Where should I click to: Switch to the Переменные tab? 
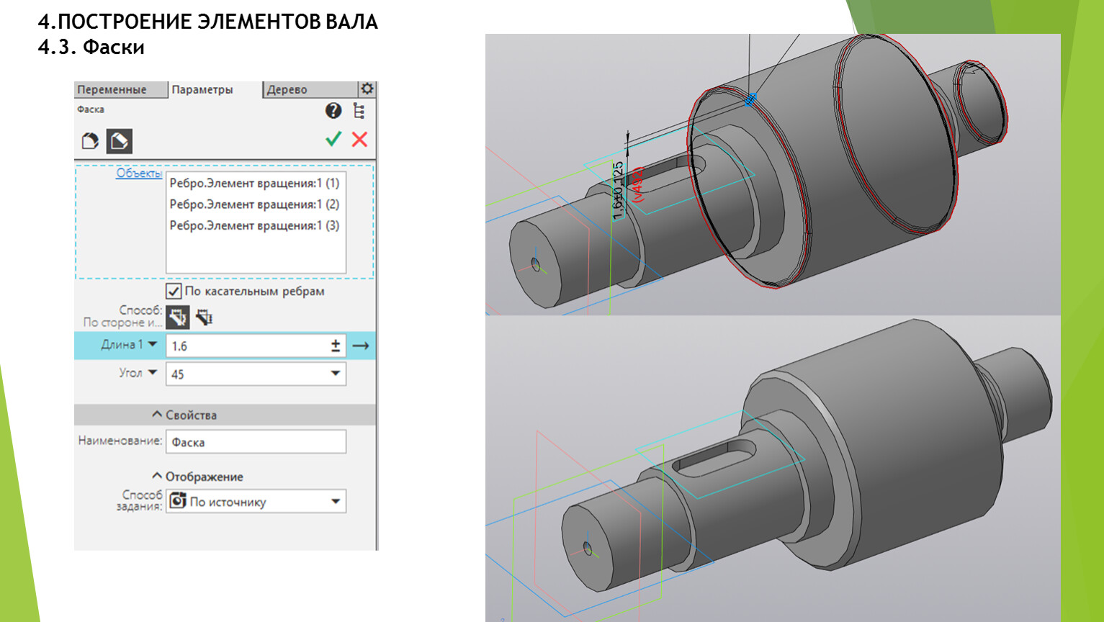[x=112, y=89]
